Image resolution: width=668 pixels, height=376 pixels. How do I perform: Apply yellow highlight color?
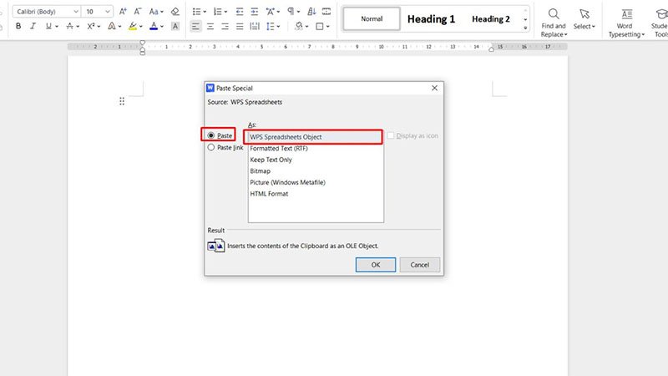coord(133,27)
